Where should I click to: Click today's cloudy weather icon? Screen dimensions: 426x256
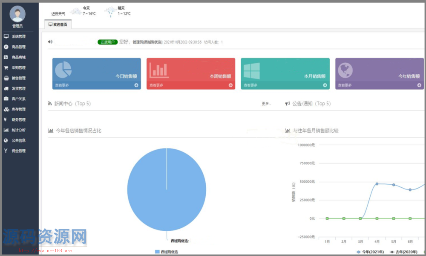pos(76,11)
